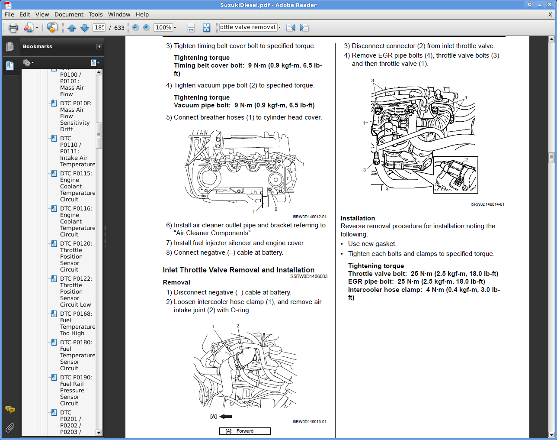Open the Attachments paperclip icon

10,428
